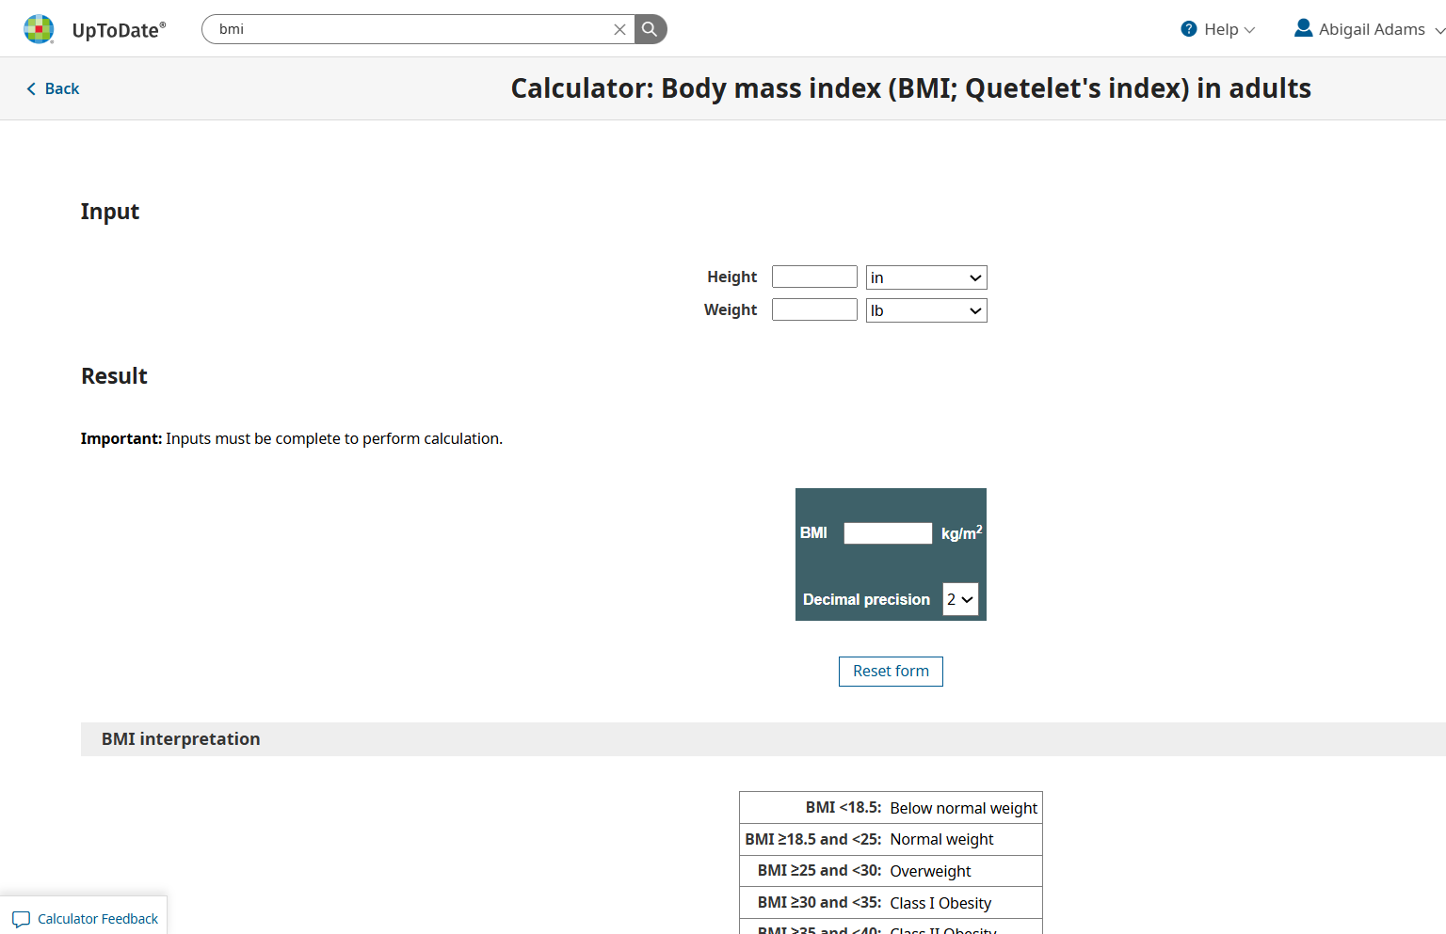Click the Back arrow chevron icon
Image resolution: width=1446 pixels, height=934 pixels.
pyautogui.click(x=31, y=88)
